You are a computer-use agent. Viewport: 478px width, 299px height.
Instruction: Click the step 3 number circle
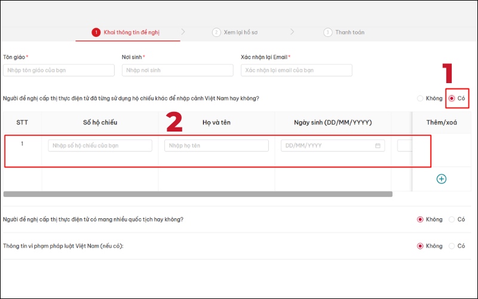point(327,32)
